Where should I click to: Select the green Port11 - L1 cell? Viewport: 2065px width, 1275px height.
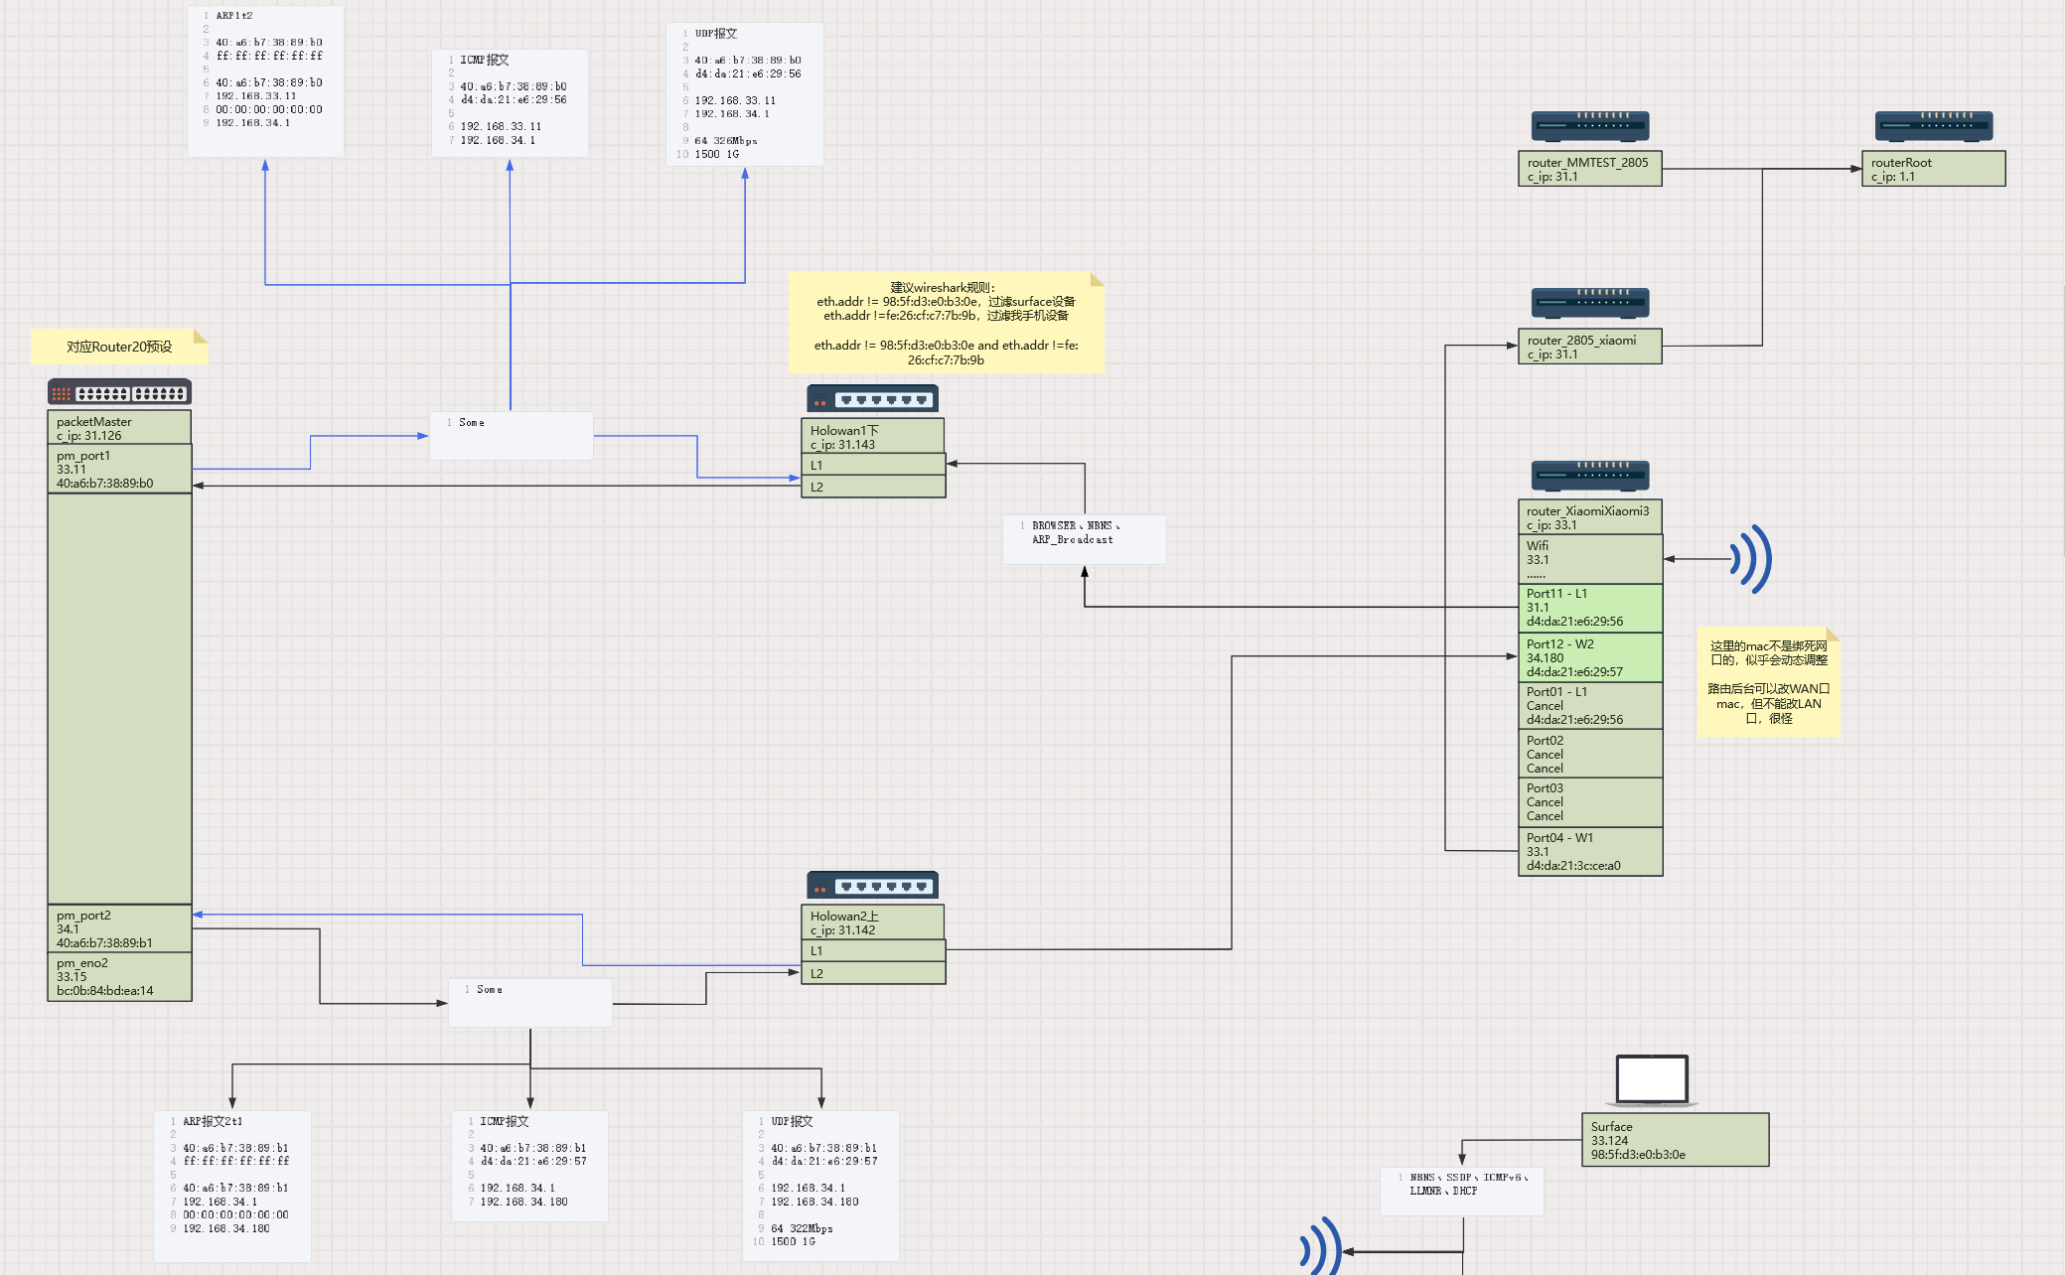click(x=1589, y=608)
